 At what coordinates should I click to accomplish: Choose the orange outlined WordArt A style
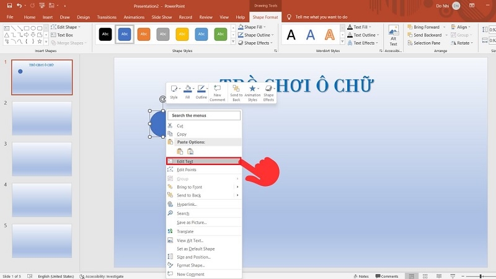click(330, 35)
